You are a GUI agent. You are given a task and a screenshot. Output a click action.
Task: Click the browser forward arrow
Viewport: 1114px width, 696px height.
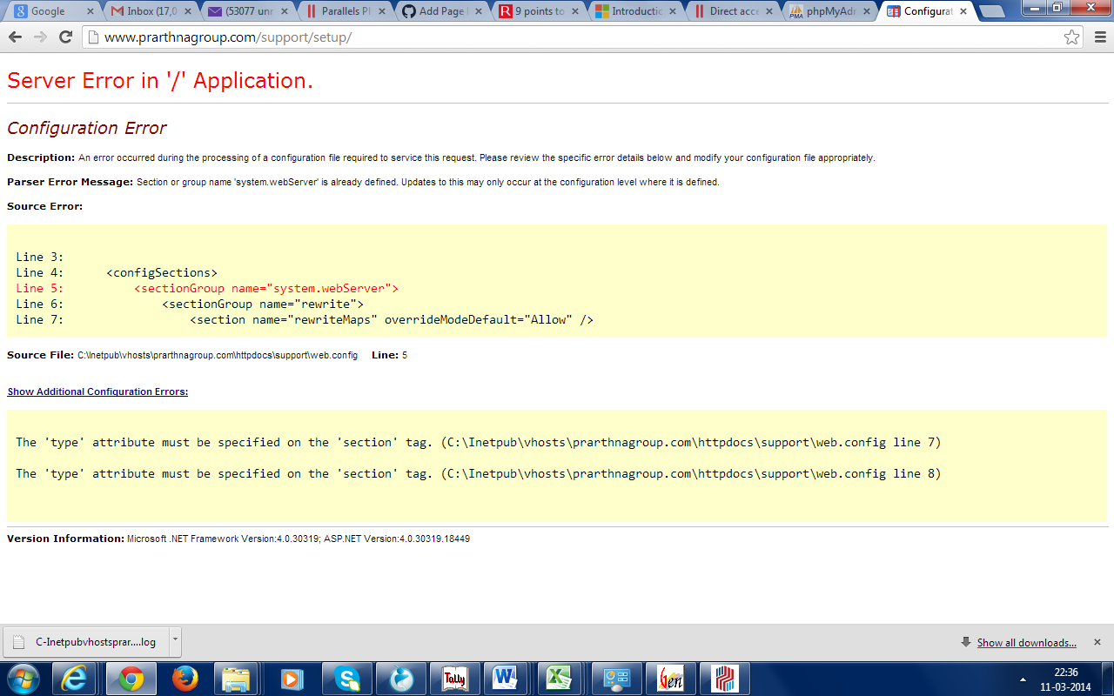(x=40, y=37)
